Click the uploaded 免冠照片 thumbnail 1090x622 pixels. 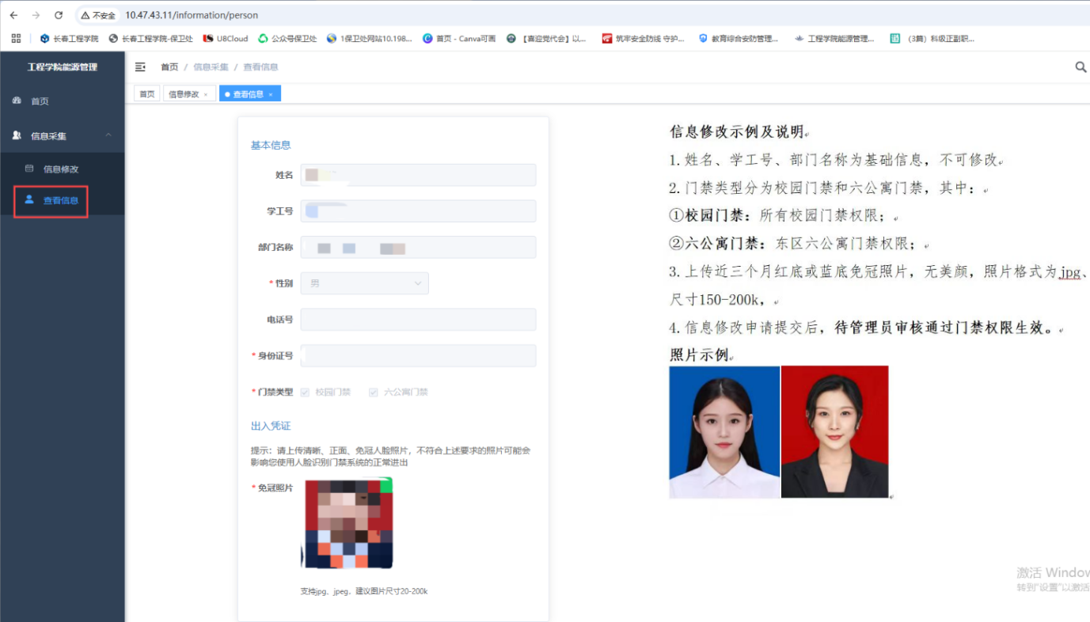(348, 523)
